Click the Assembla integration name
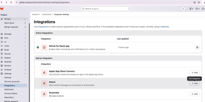Image resolution: width=205 pixels, height=102 pixels. pyautogui.click(x=54, y=93)
